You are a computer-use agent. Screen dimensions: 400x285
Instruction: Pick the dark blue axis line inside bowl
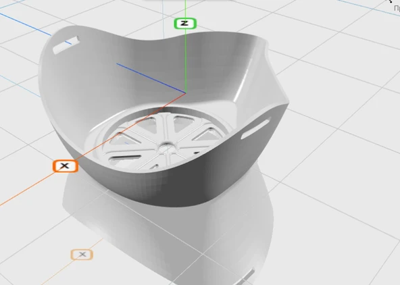pos(151,78)
